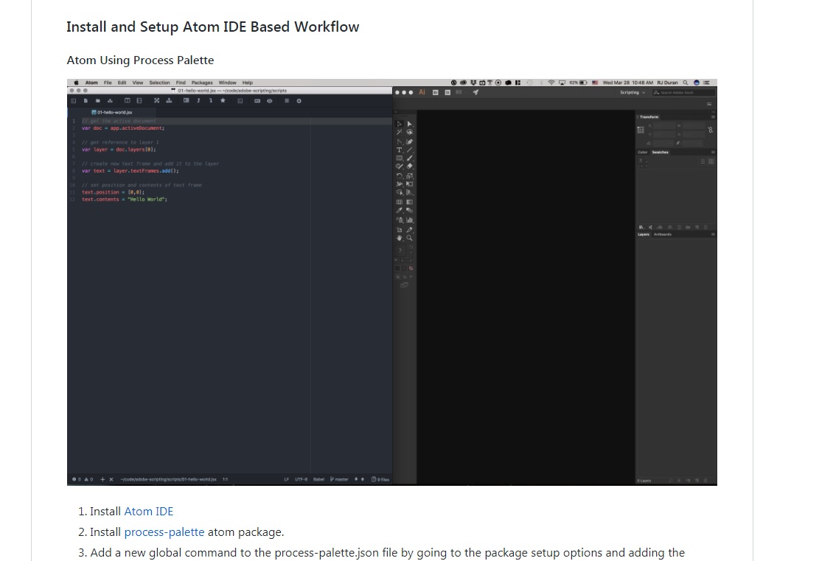Open the Swatch Libraries menu icon
The image size is (819, 561).
641,227
